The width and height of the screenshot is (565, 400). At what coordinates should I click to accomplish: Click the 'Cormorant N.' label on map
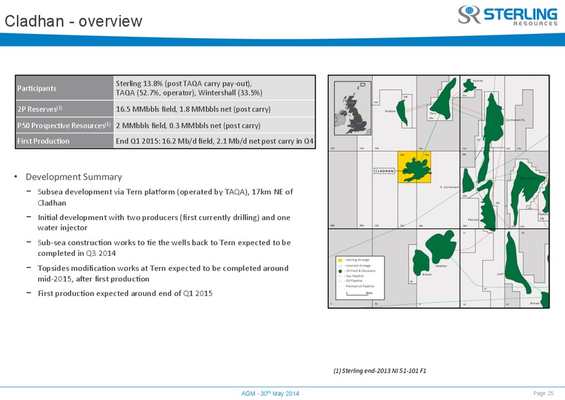coord(516,119)
